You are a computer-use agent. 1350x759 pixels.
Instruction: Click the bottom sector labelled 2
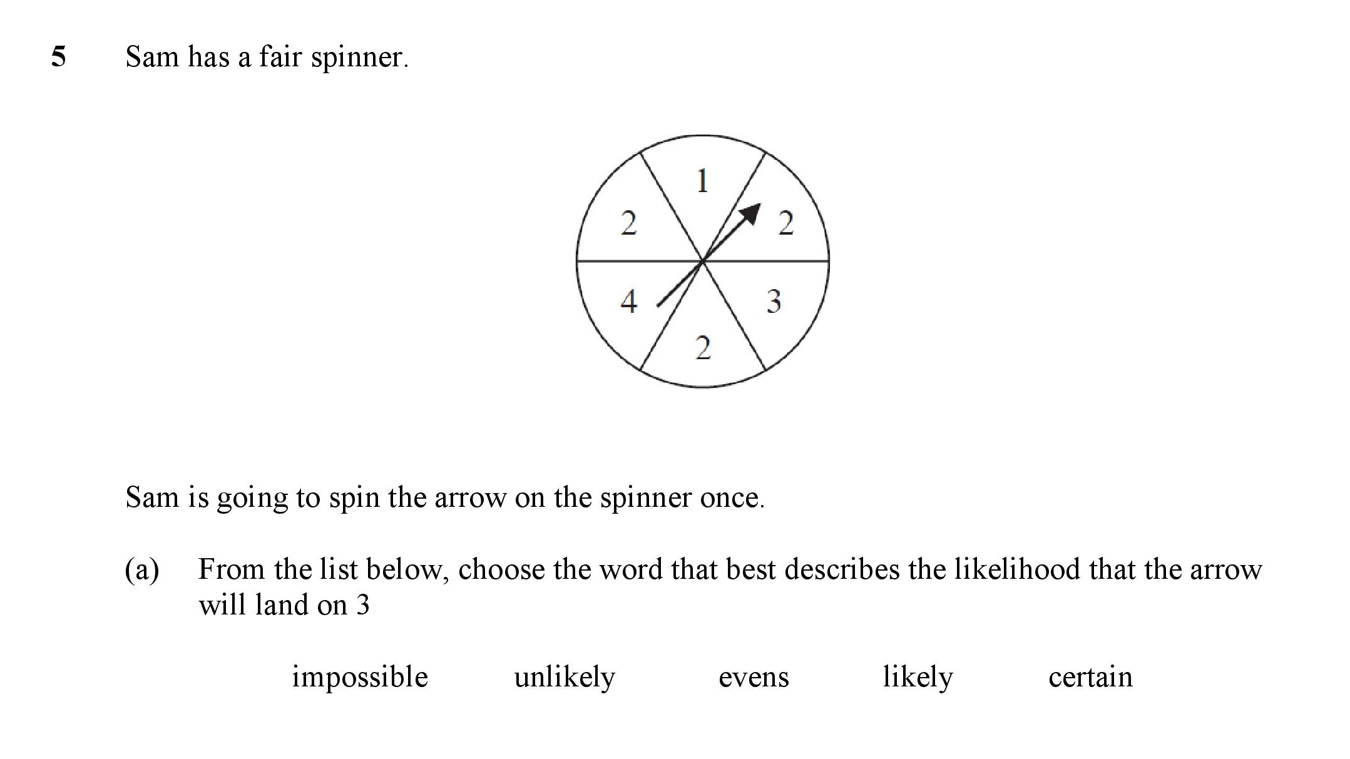[703, 348]
